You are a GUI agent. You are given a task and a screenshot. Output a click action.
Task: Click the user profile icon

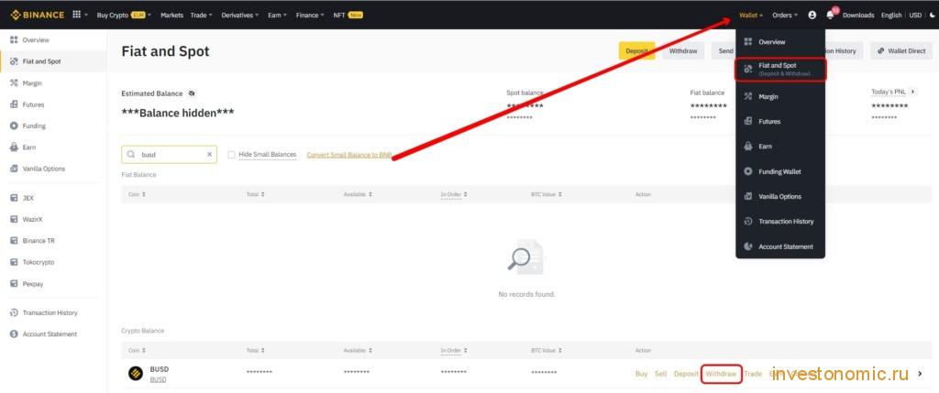point(812,15)
